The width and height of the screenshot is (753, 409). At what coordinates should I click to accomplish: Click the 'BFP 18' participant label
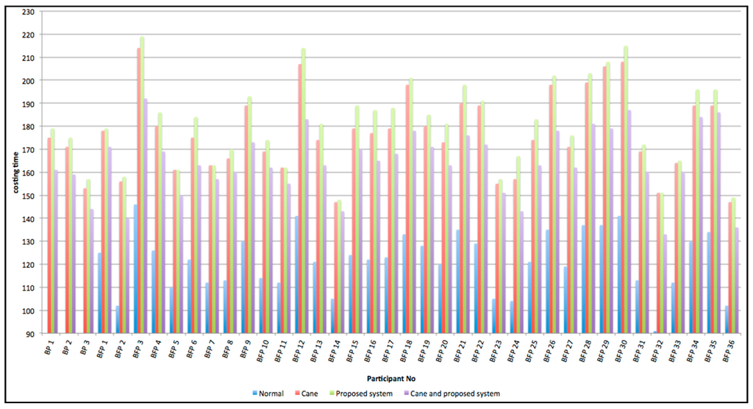tap(404, 349)
